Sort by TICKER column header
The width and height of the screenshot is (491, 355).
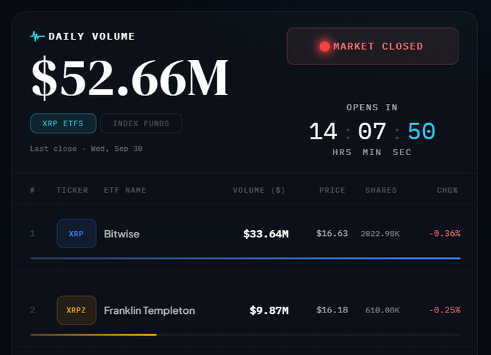72,190
